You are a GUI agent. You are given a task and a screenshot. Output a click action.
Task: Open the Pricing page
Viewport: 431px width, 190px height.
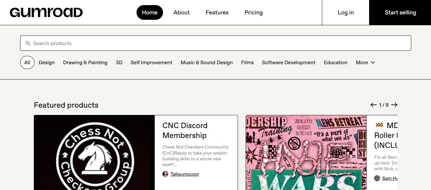click(254, 12)
